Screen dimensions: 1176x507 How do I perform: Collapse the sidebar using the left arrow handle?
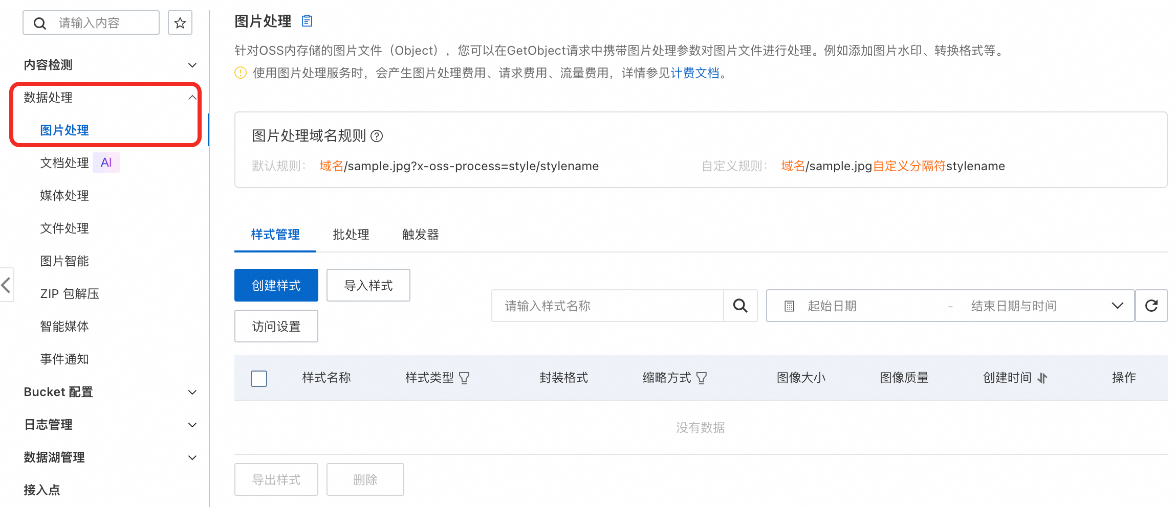[x=6, y=285]
